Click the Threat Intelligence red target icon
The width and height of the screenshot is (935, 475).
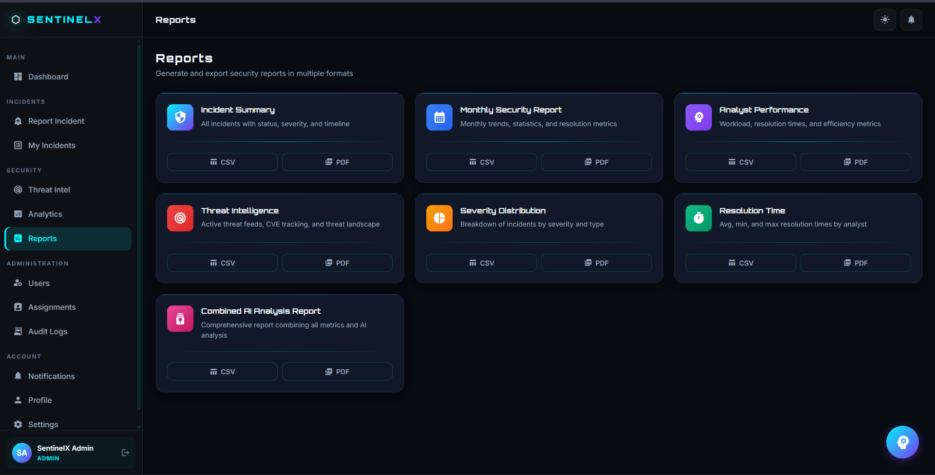pos(180,218)
